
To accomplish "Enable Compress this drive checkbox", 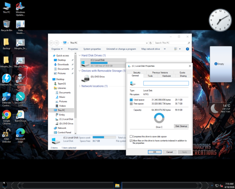I will pos(131,136).
